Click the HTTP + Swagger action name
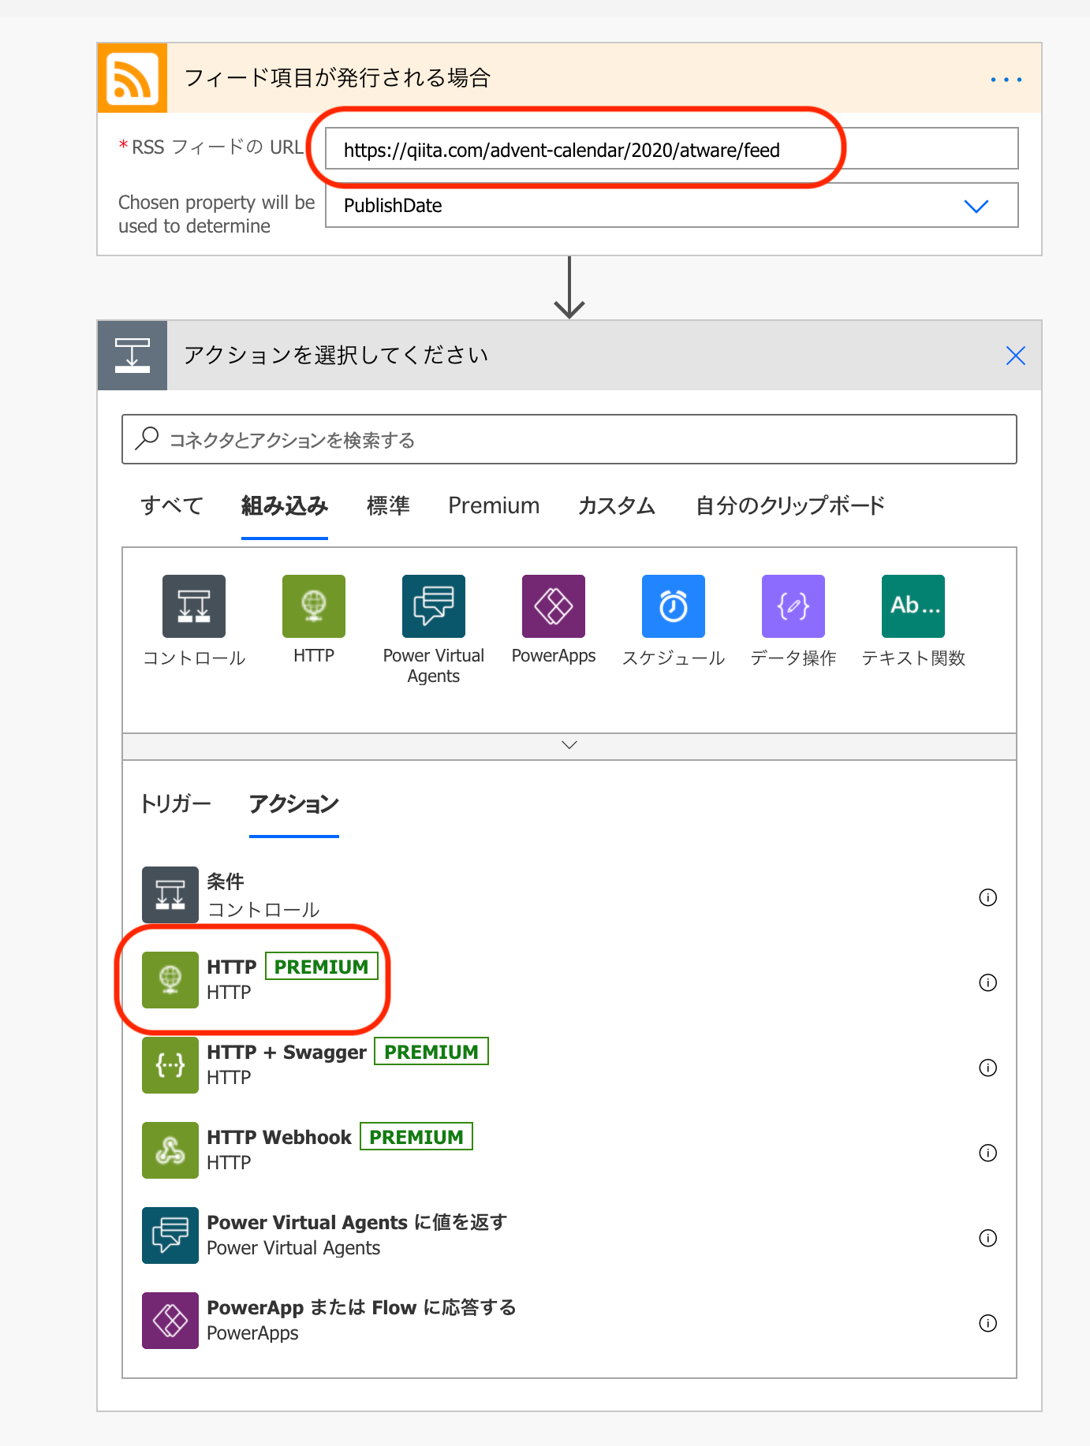Image resolution: width=1090 pixels, height=1446 pixels. (287, 1052)
